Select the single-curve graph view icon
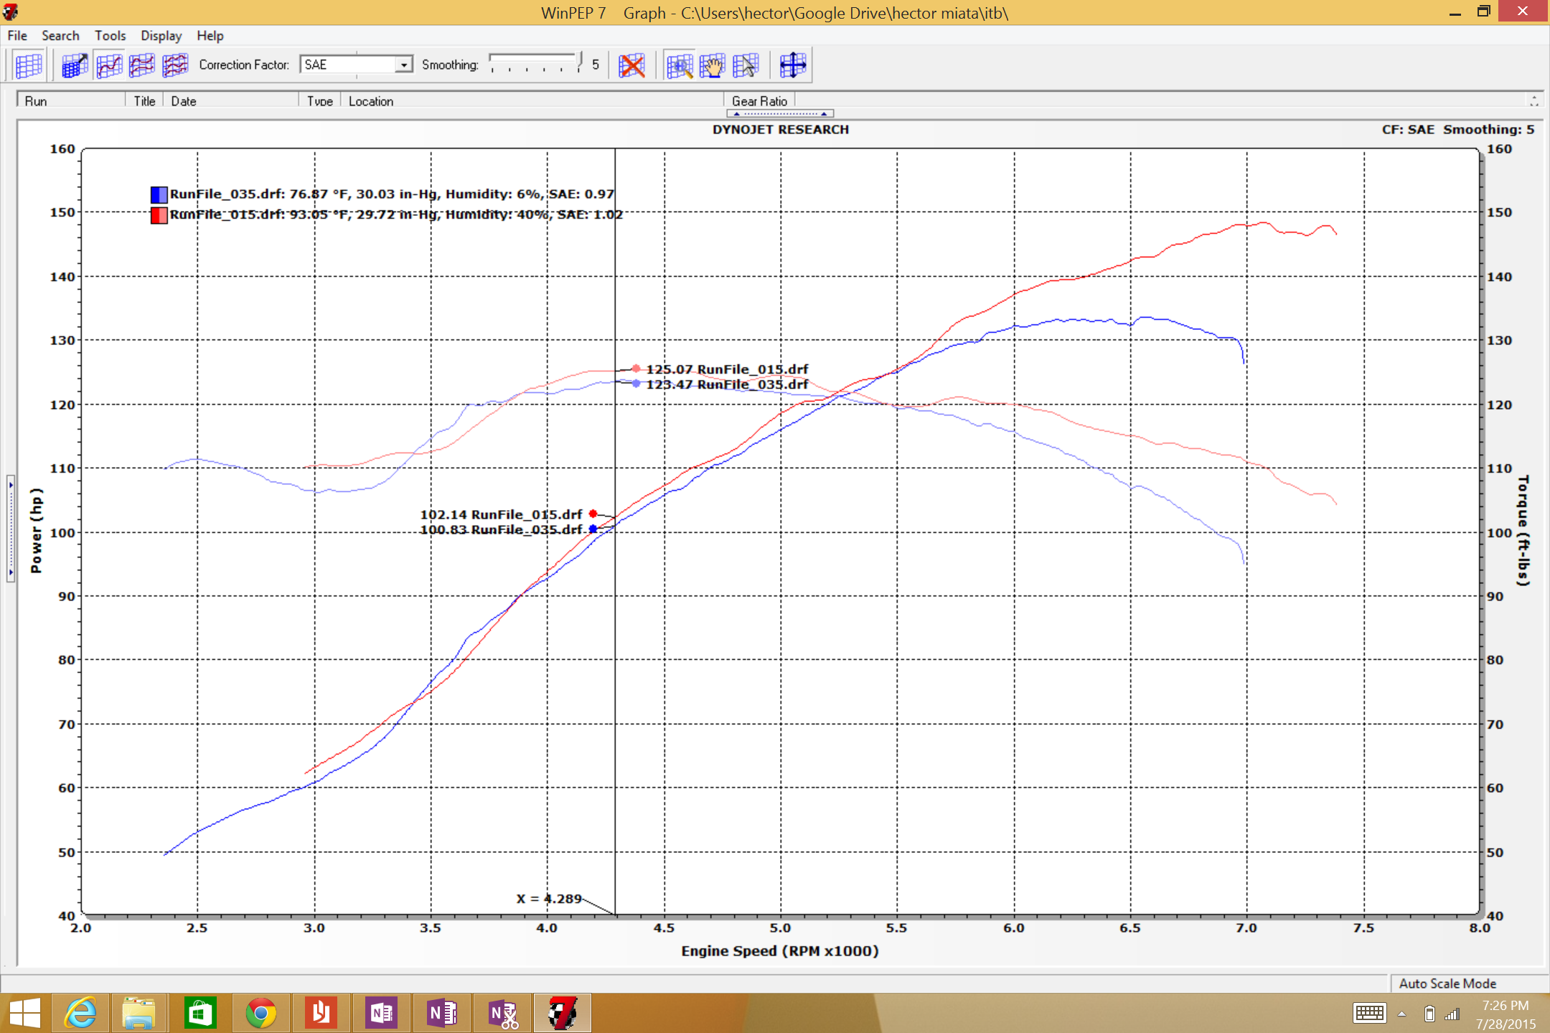Viewport: 1550px width, 1033px height. pyautogui.click(x=108, y=65)
